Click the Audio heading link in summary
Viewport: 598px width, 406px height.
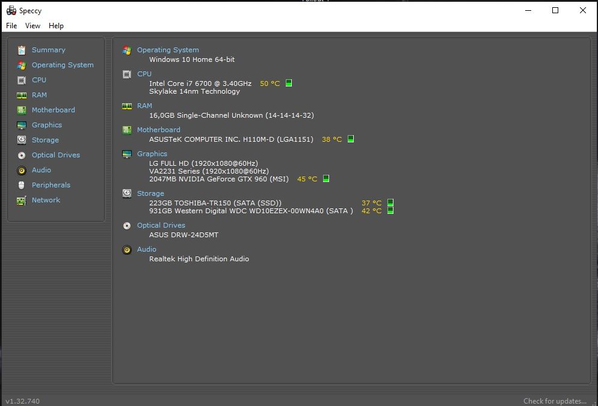(x=146, y=249)
